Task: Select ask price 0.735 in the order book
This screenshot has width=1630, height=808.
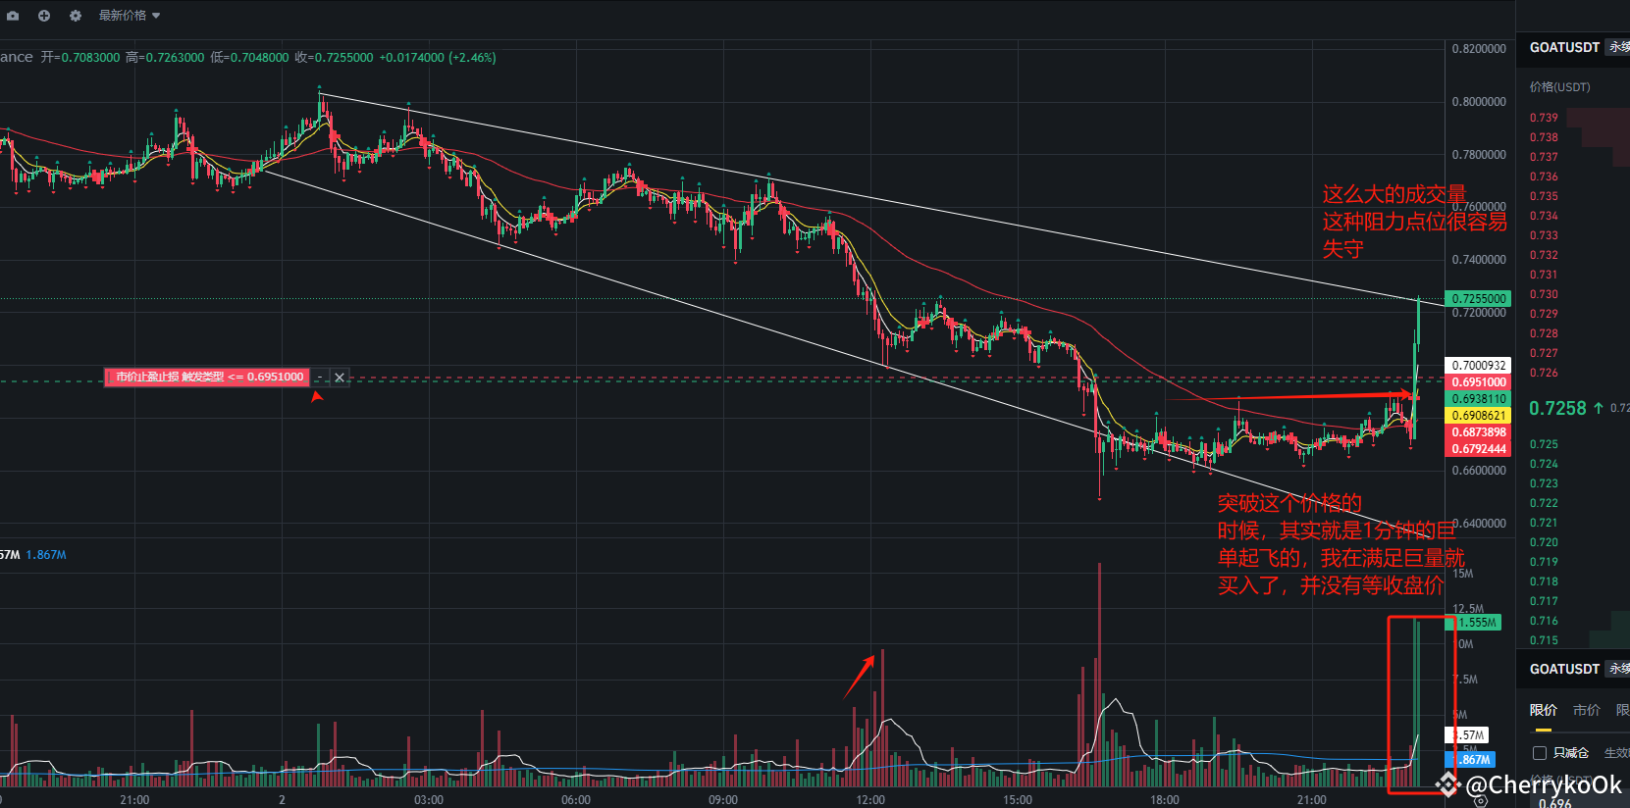Action: click(x=1544, y=196)
